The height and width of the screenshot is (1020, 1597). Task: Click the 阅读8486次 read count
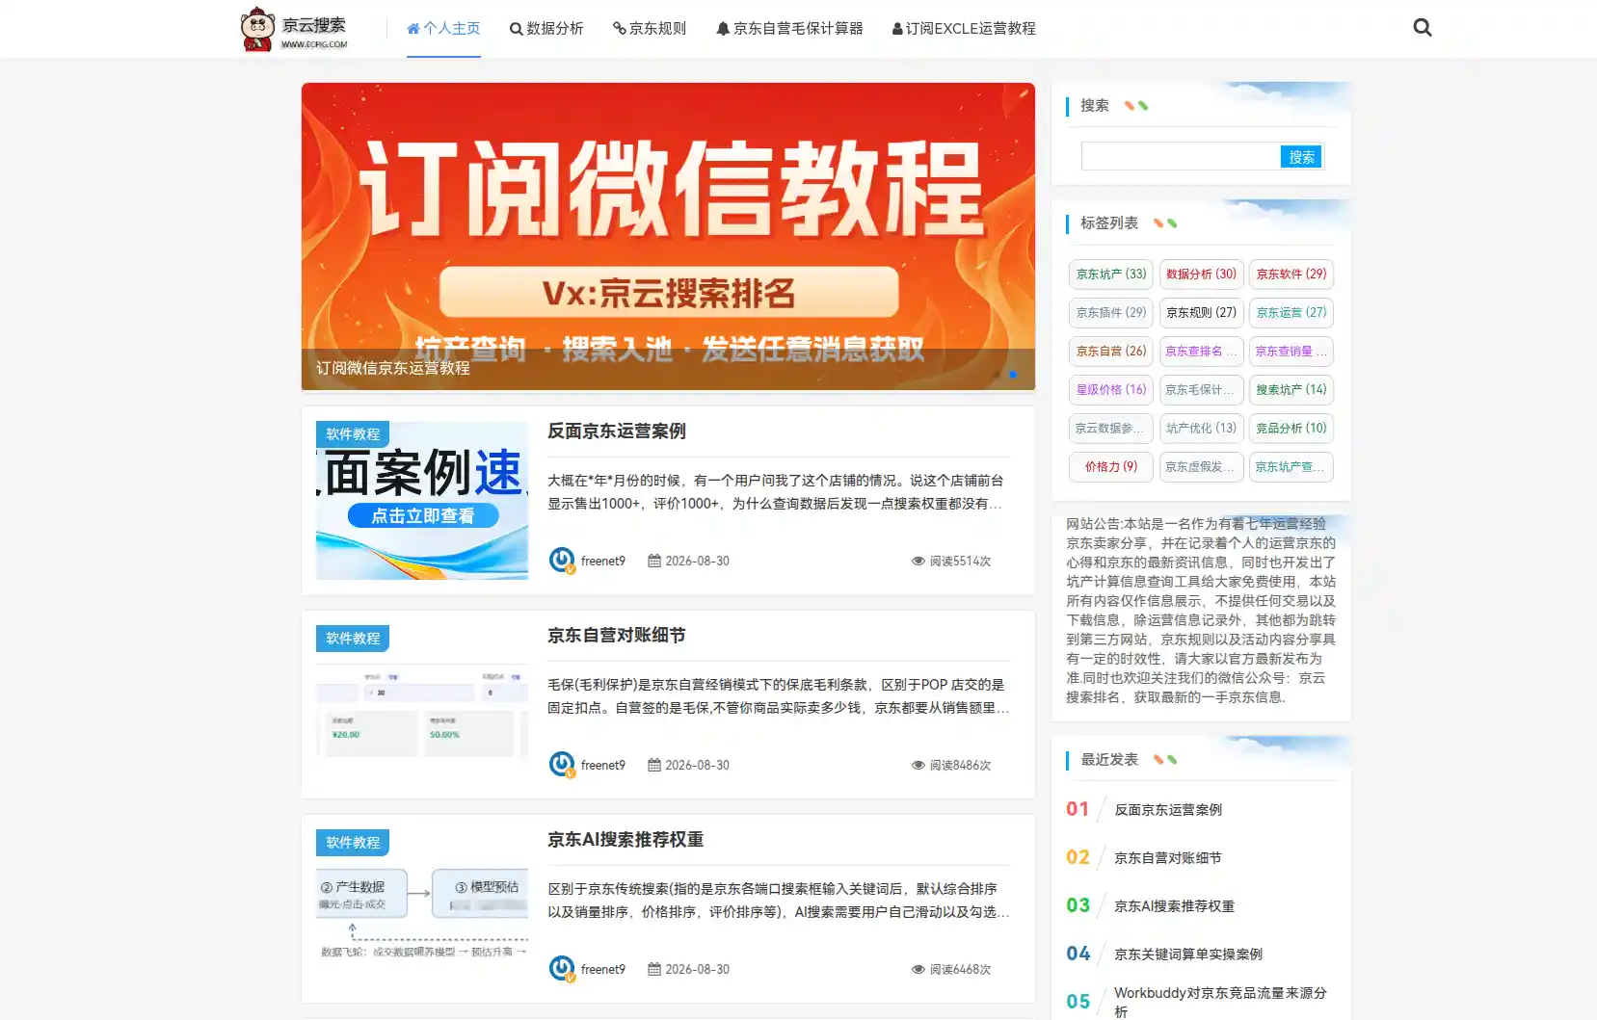(951, 766)
